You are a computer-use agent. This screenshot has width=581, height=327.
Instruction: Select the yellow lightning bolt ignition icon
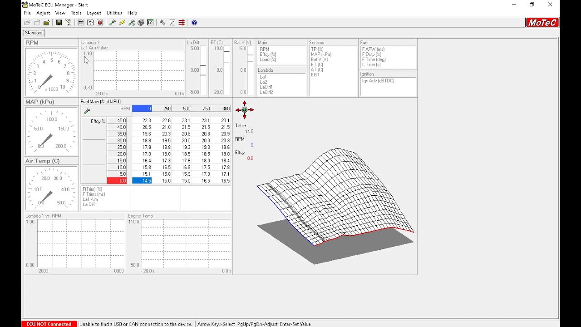(x=122, y=22)
